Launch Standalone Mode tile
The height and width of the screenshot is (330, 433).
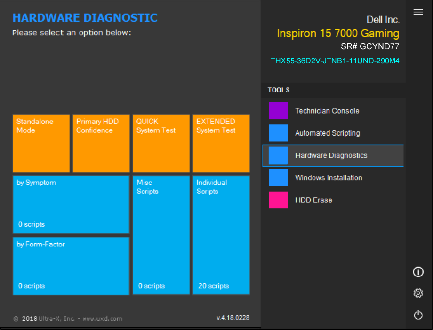(41, 143)
